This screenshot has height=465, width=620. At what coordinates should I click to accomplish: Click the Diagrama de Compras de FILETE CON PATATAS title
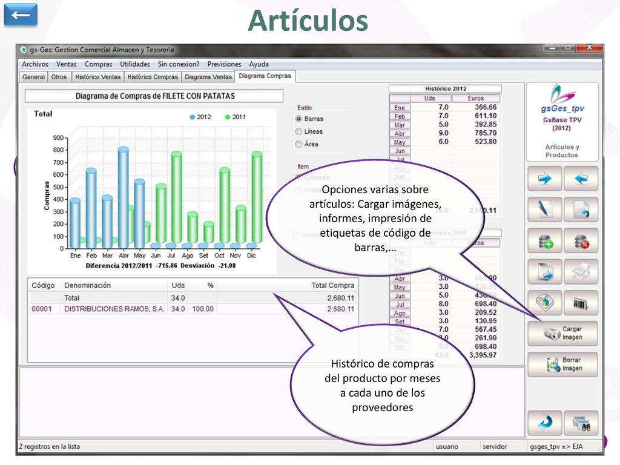155,96
